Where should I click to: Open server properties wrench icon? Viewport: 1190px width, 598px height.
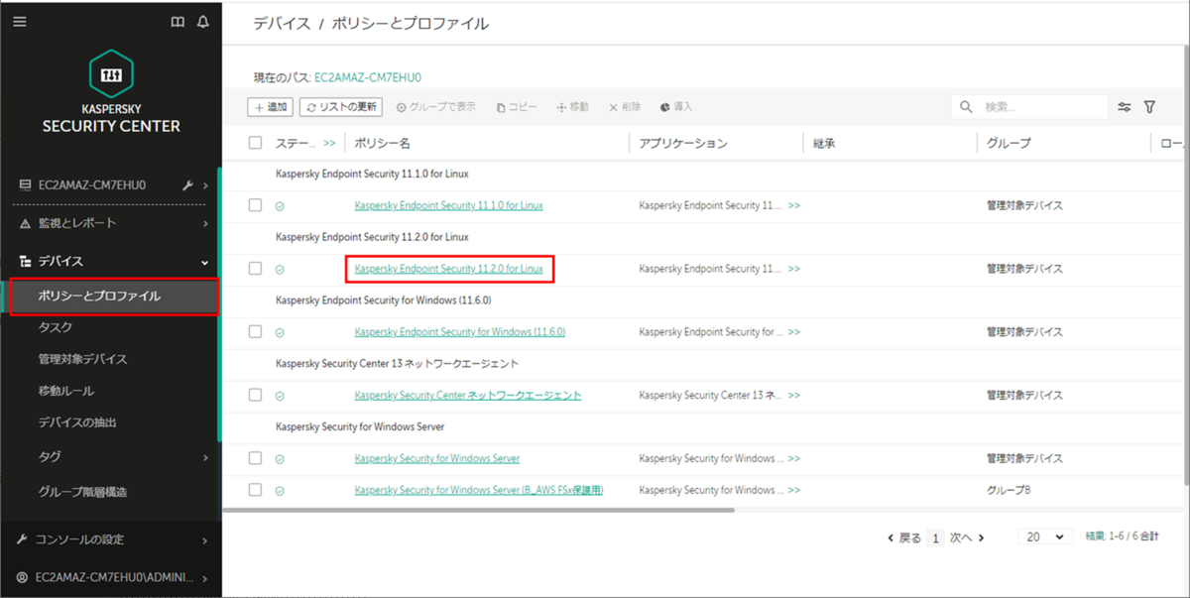188,185
